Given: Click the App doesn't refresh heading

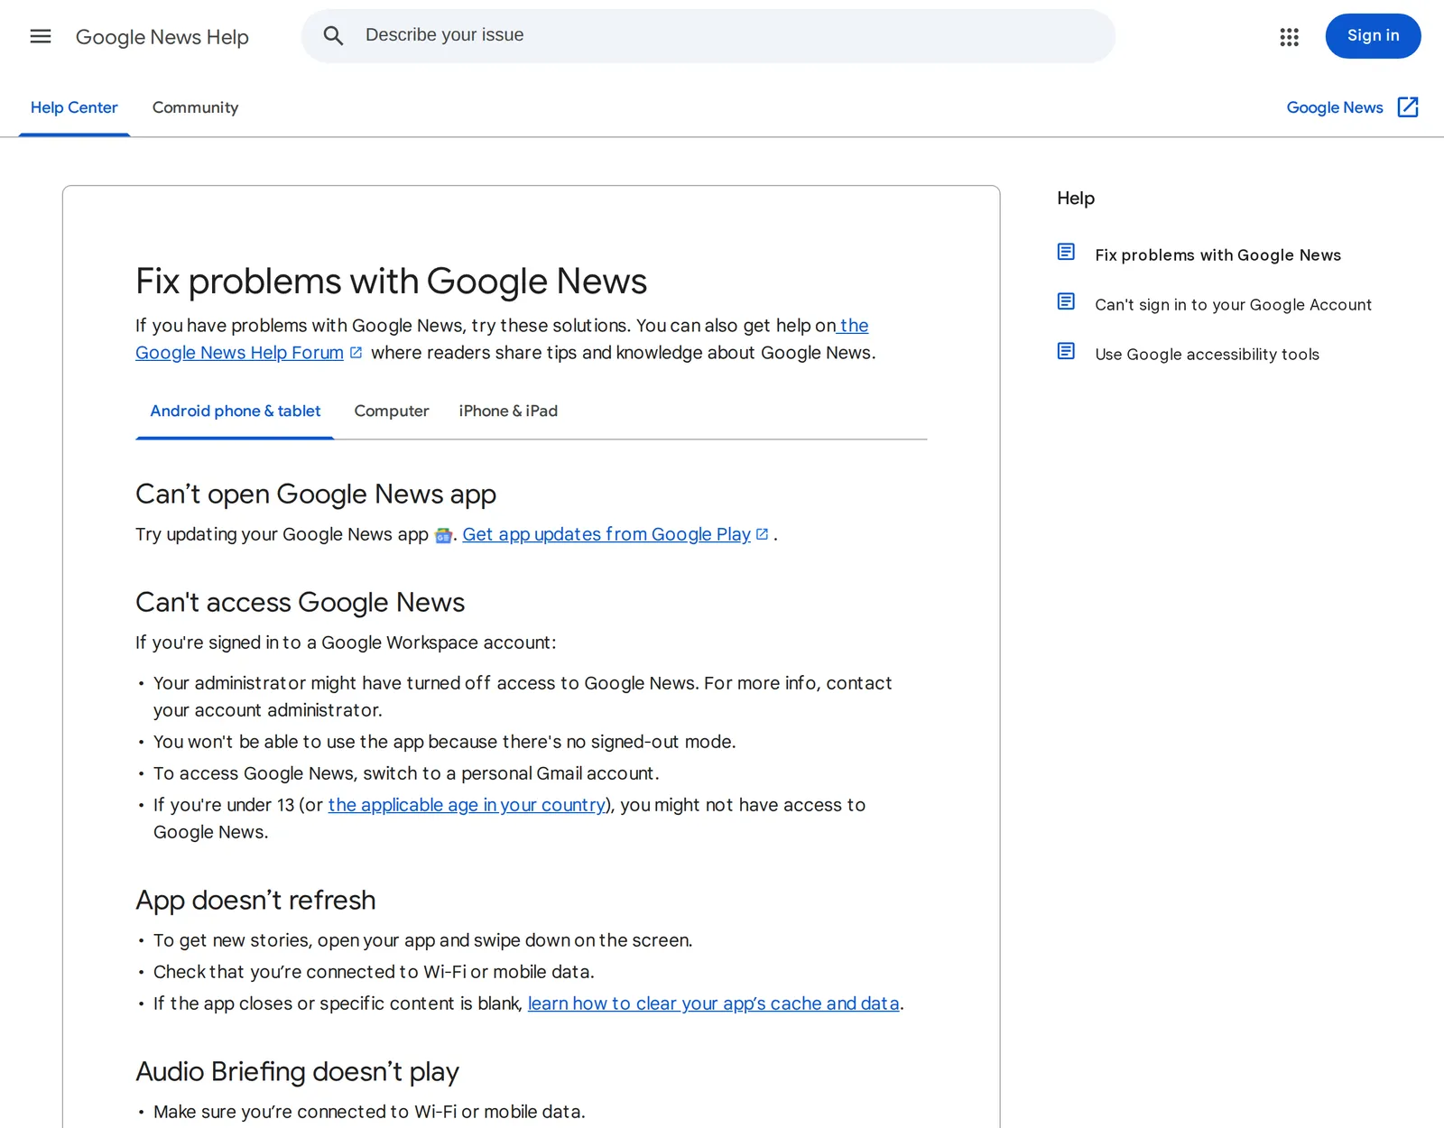Looking at the screenshot, I should coord(255,901).
